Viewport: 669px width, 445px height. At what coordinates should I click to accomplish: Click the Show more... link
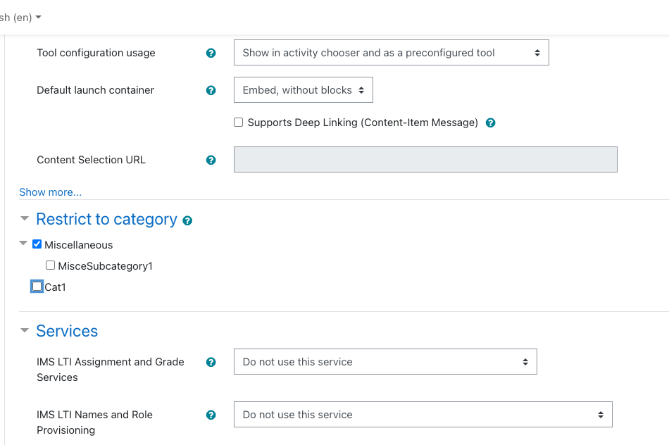click(50, 192)
